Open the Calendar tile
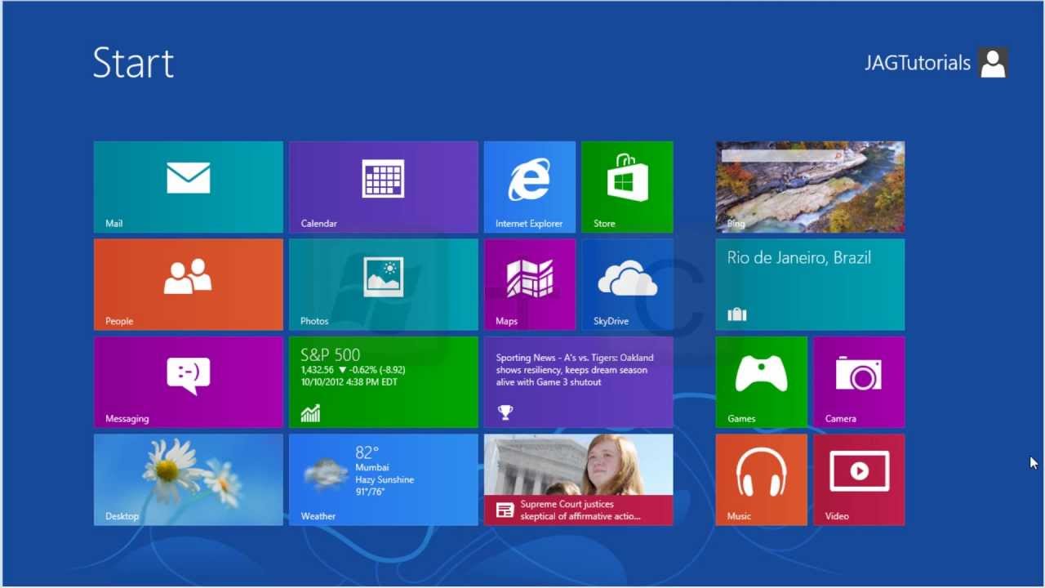Screen dimensions: 1045x588 (x=384, y=187)
